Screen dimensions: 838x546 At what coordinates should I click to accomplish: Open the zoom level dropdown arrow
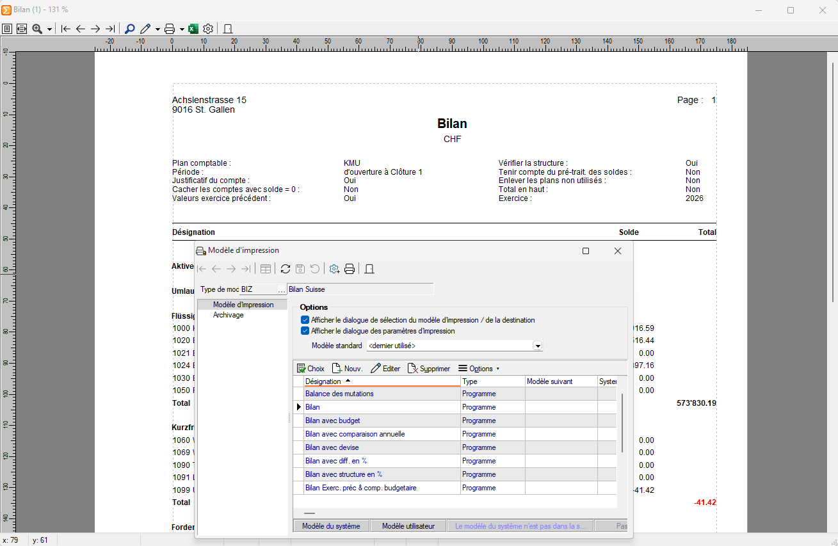(x=49, y=29)
